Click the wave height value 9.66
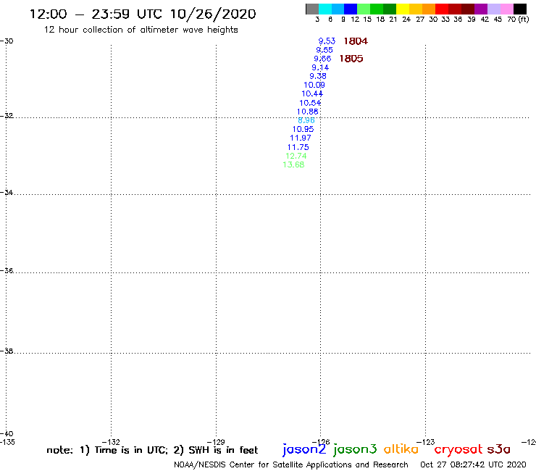Screen dimensions: 536x471 pyautogui.click(x=322, y=59)
